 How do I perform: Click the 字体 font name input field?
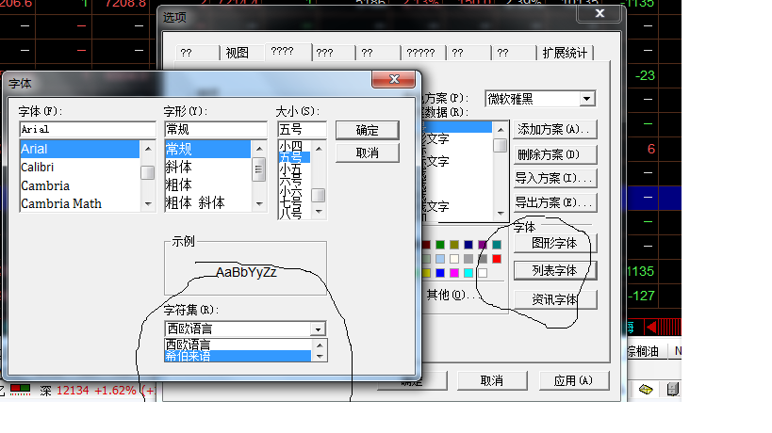[87, 130]
